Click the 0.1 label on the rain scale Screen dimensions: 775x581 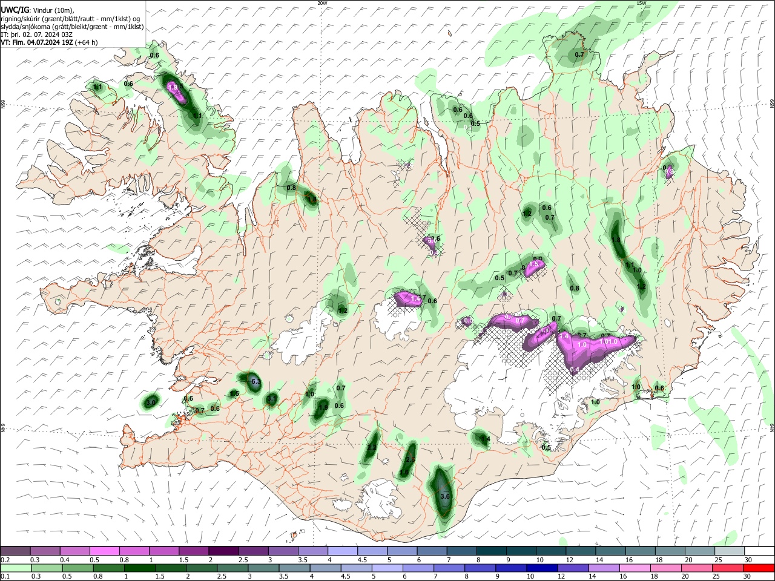pyautogui.click(x=5, y=577)
